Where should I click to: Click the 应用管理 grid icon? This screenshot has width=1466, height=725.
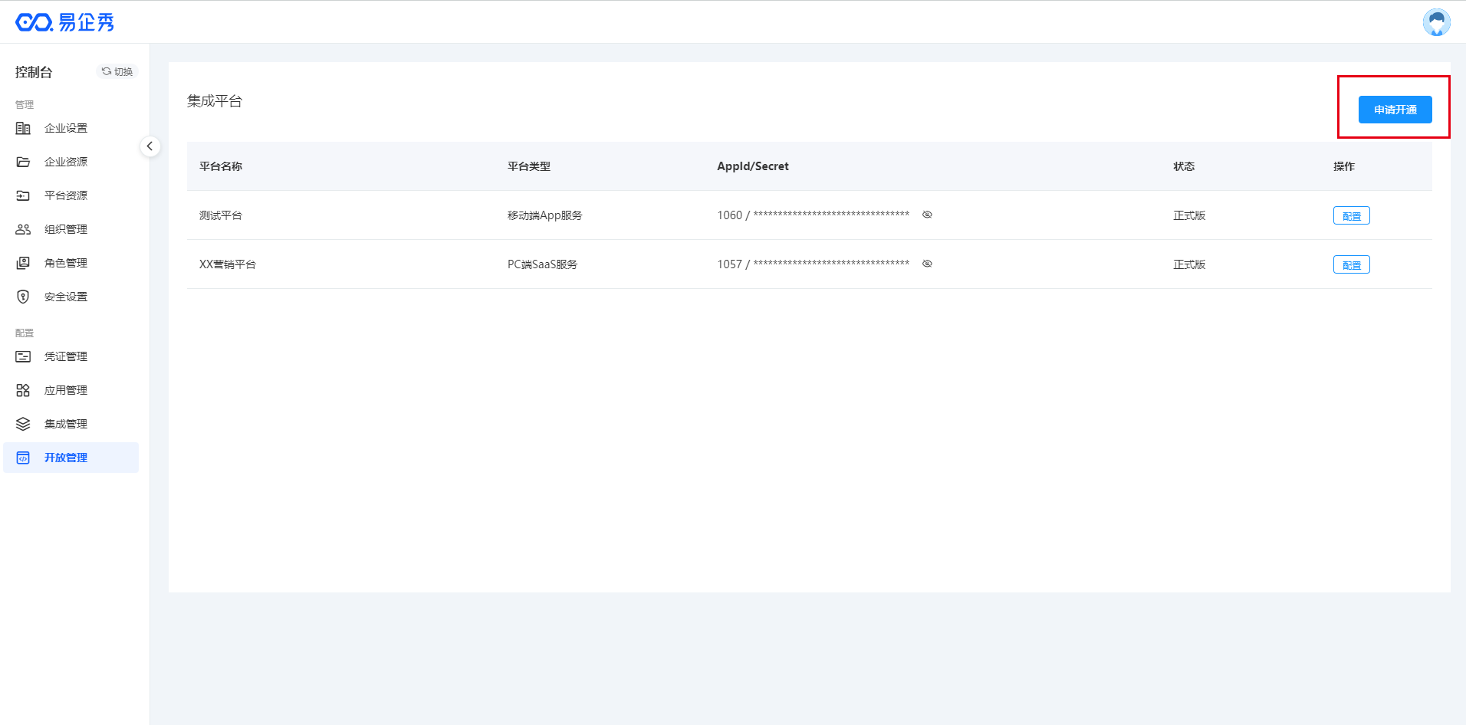pos(23,390)
